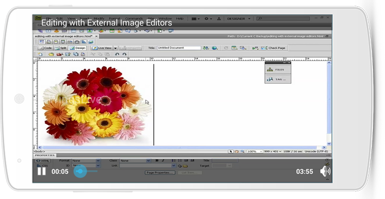Toggle Bold in Properties panel

coord(157,161)
